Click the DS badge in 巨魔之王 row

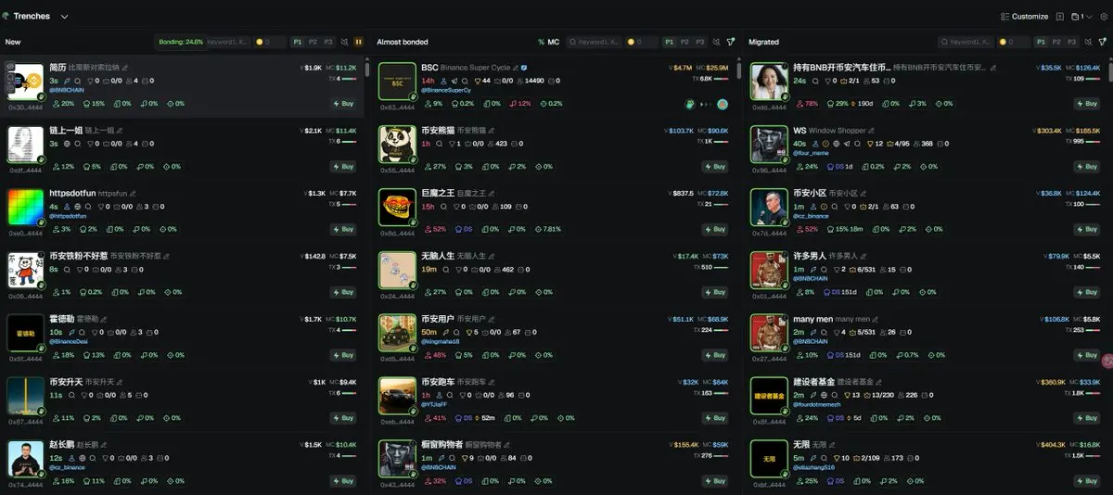(465, 229)
